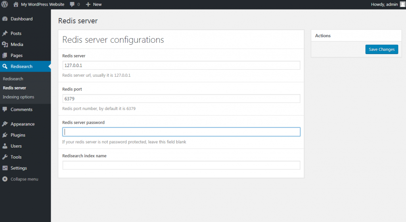Open the Redisearch submenu link
The image size is (406, 222).
point(13,79)
